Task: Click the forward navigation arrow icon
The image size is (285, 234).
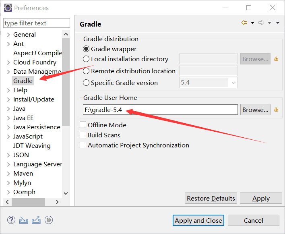Action: tap(261, 23)
